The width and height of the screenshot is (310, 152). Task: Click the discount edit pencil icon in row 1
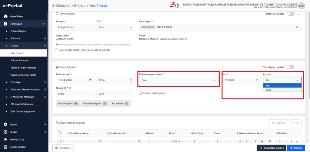[270, 141]
